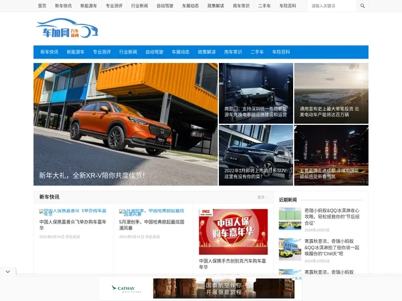Open 行业新闻 in top menu
Image resolution: width=402 pixels, height=301 pixels.
point(140,6)
